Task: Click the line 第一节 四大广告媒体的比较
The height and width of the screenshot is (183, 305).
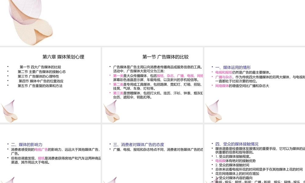Action: (40, 67)
